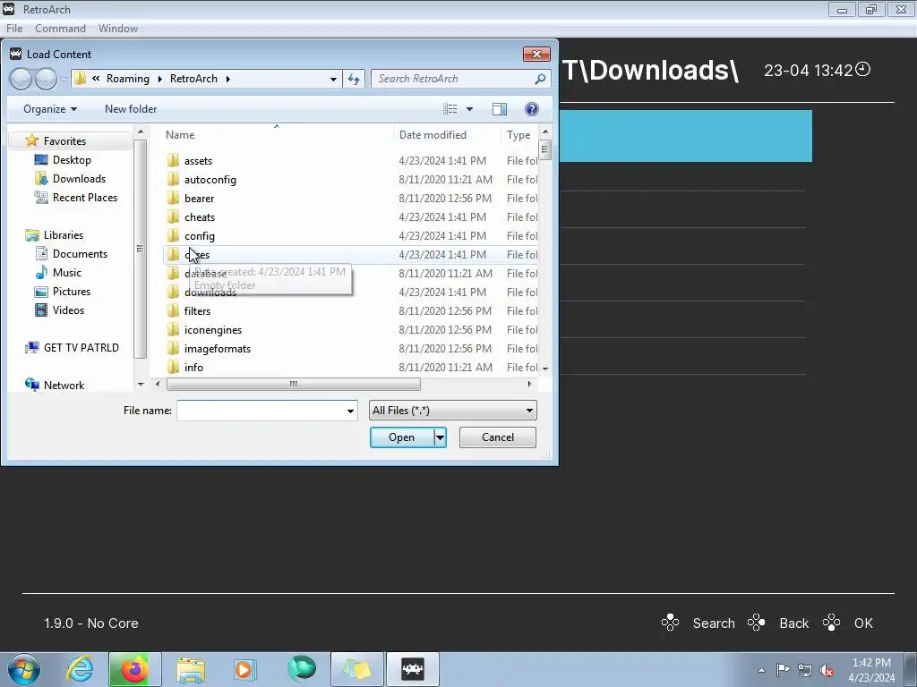Screen dimensions: 917x687
Task: Open Firefox from the taskbar
Action: pos(134,669)
